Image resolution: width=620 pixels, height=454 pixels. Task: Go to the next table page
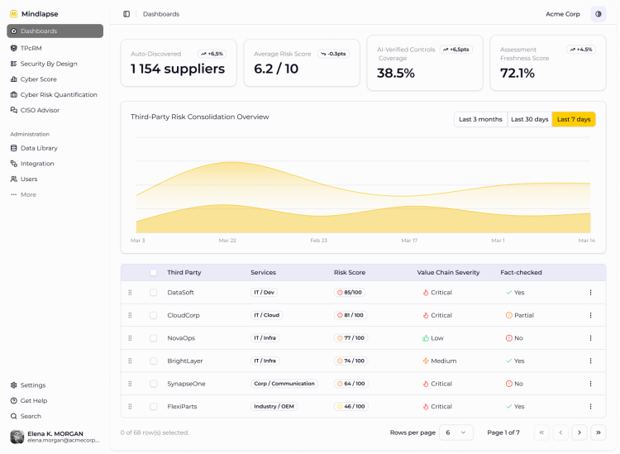[579, 432]
